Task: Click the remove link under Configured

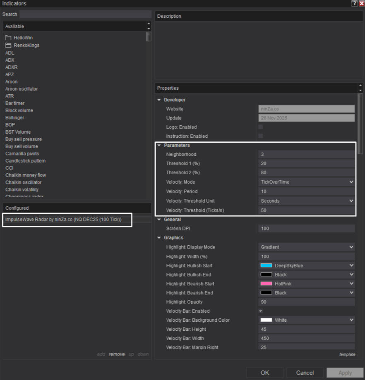Action: click(x=117, y=354)
